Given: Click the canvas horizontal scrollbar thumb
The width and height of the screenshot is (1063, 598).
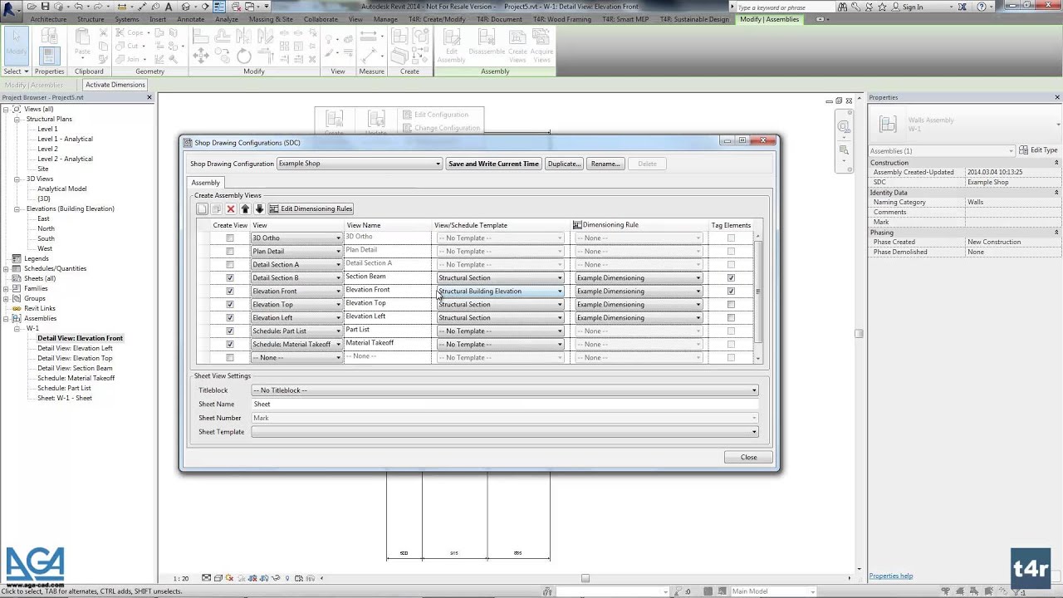Looking at the screenshot, I should [585, 579].
